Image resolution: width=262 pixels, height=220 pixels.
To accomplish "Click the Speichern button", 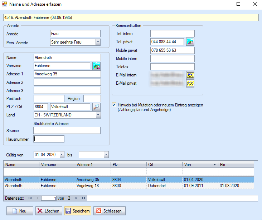I will click(x=78, y=211).
